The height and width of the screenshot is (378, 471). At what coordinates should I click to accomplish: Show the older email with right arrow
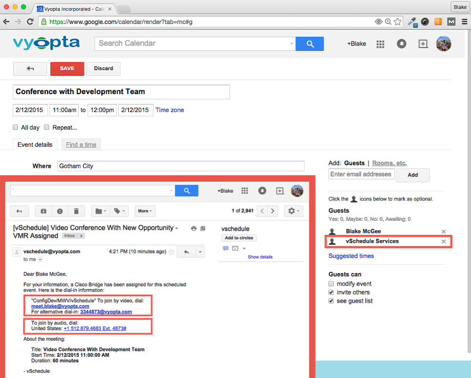pyautogui.click(x=272, y=211)
